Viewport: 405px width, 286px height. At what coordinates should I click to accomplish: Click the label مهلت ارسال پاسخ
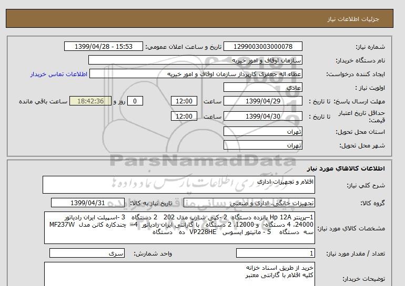[x=359, y=101]
